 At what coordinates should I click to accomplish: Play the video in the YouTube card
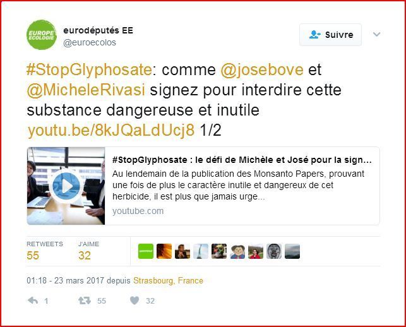pyautogui.click(x=66, y=186)
